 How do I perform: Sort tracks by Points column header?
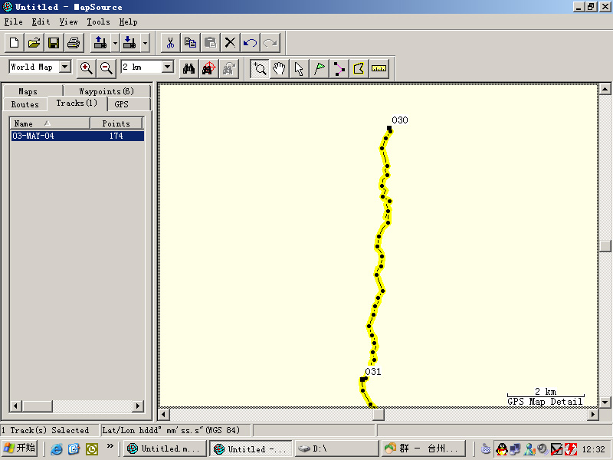[x=116, y=123]
